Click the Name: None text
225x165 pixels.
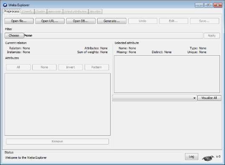pyautogui.click(x=127, y=48)
